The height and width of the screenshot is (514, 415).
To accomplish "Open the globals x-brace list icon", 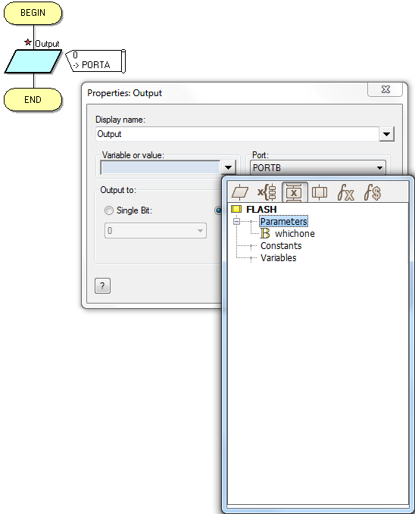I will tap(267, 192).
